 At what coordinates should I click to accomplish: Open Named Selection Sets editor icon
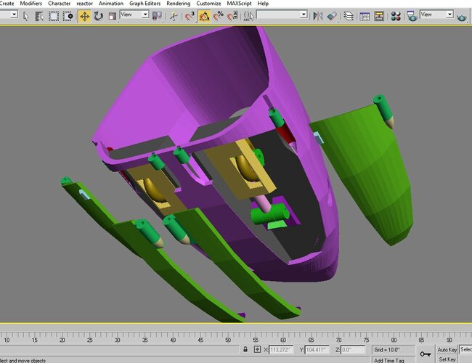coord(248,16)
